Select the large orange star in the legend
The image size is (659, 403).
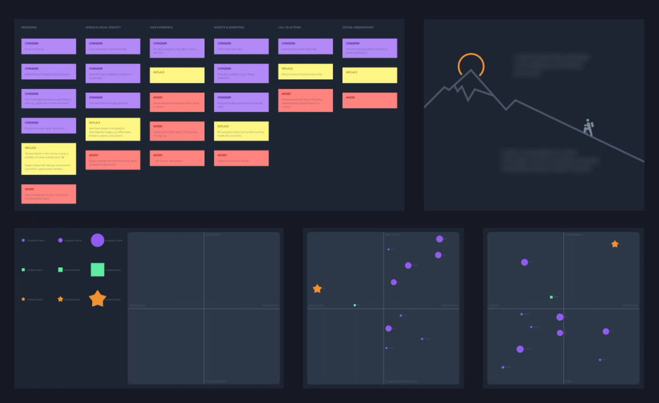[x=98, y=299]
